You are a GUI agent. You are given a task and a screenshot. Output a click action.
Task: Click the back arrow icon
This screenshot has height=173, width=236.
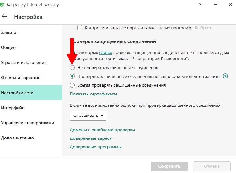click(x=4, y=17)
